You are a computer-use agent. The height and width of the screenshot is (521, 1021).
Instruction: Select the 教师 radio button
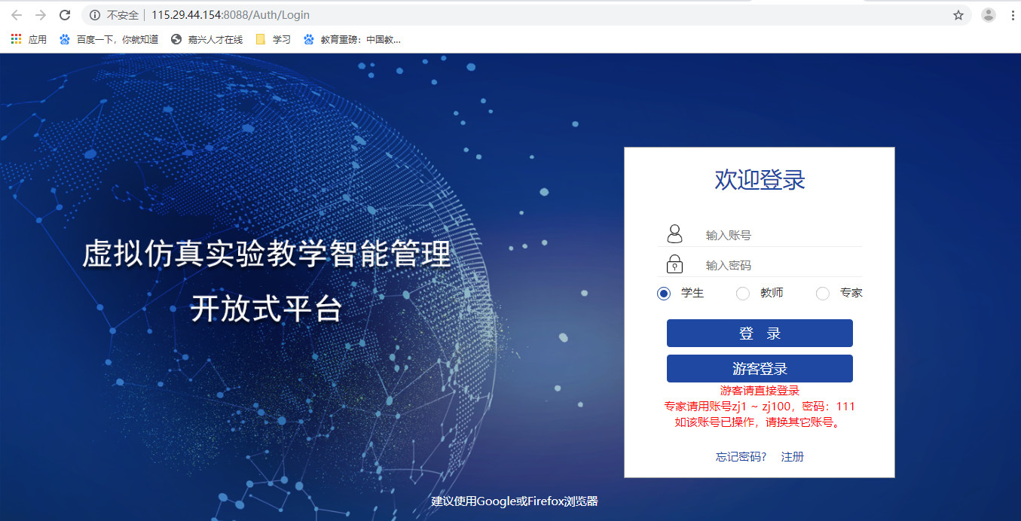coord(743,294)
